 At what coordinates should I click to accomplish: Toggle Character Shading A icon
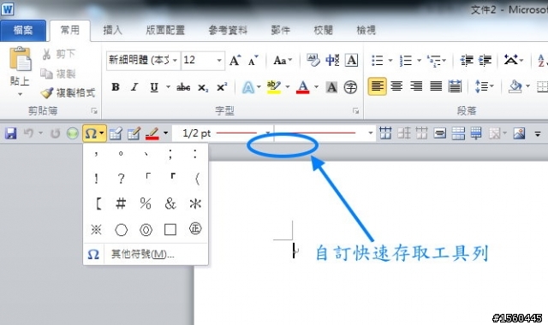point(331,87)
